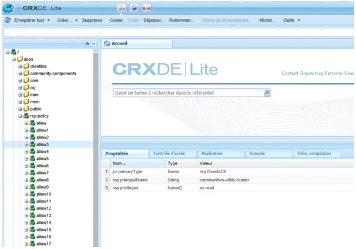
Task: Collapse the root node expander
Action: pos(8,52)
